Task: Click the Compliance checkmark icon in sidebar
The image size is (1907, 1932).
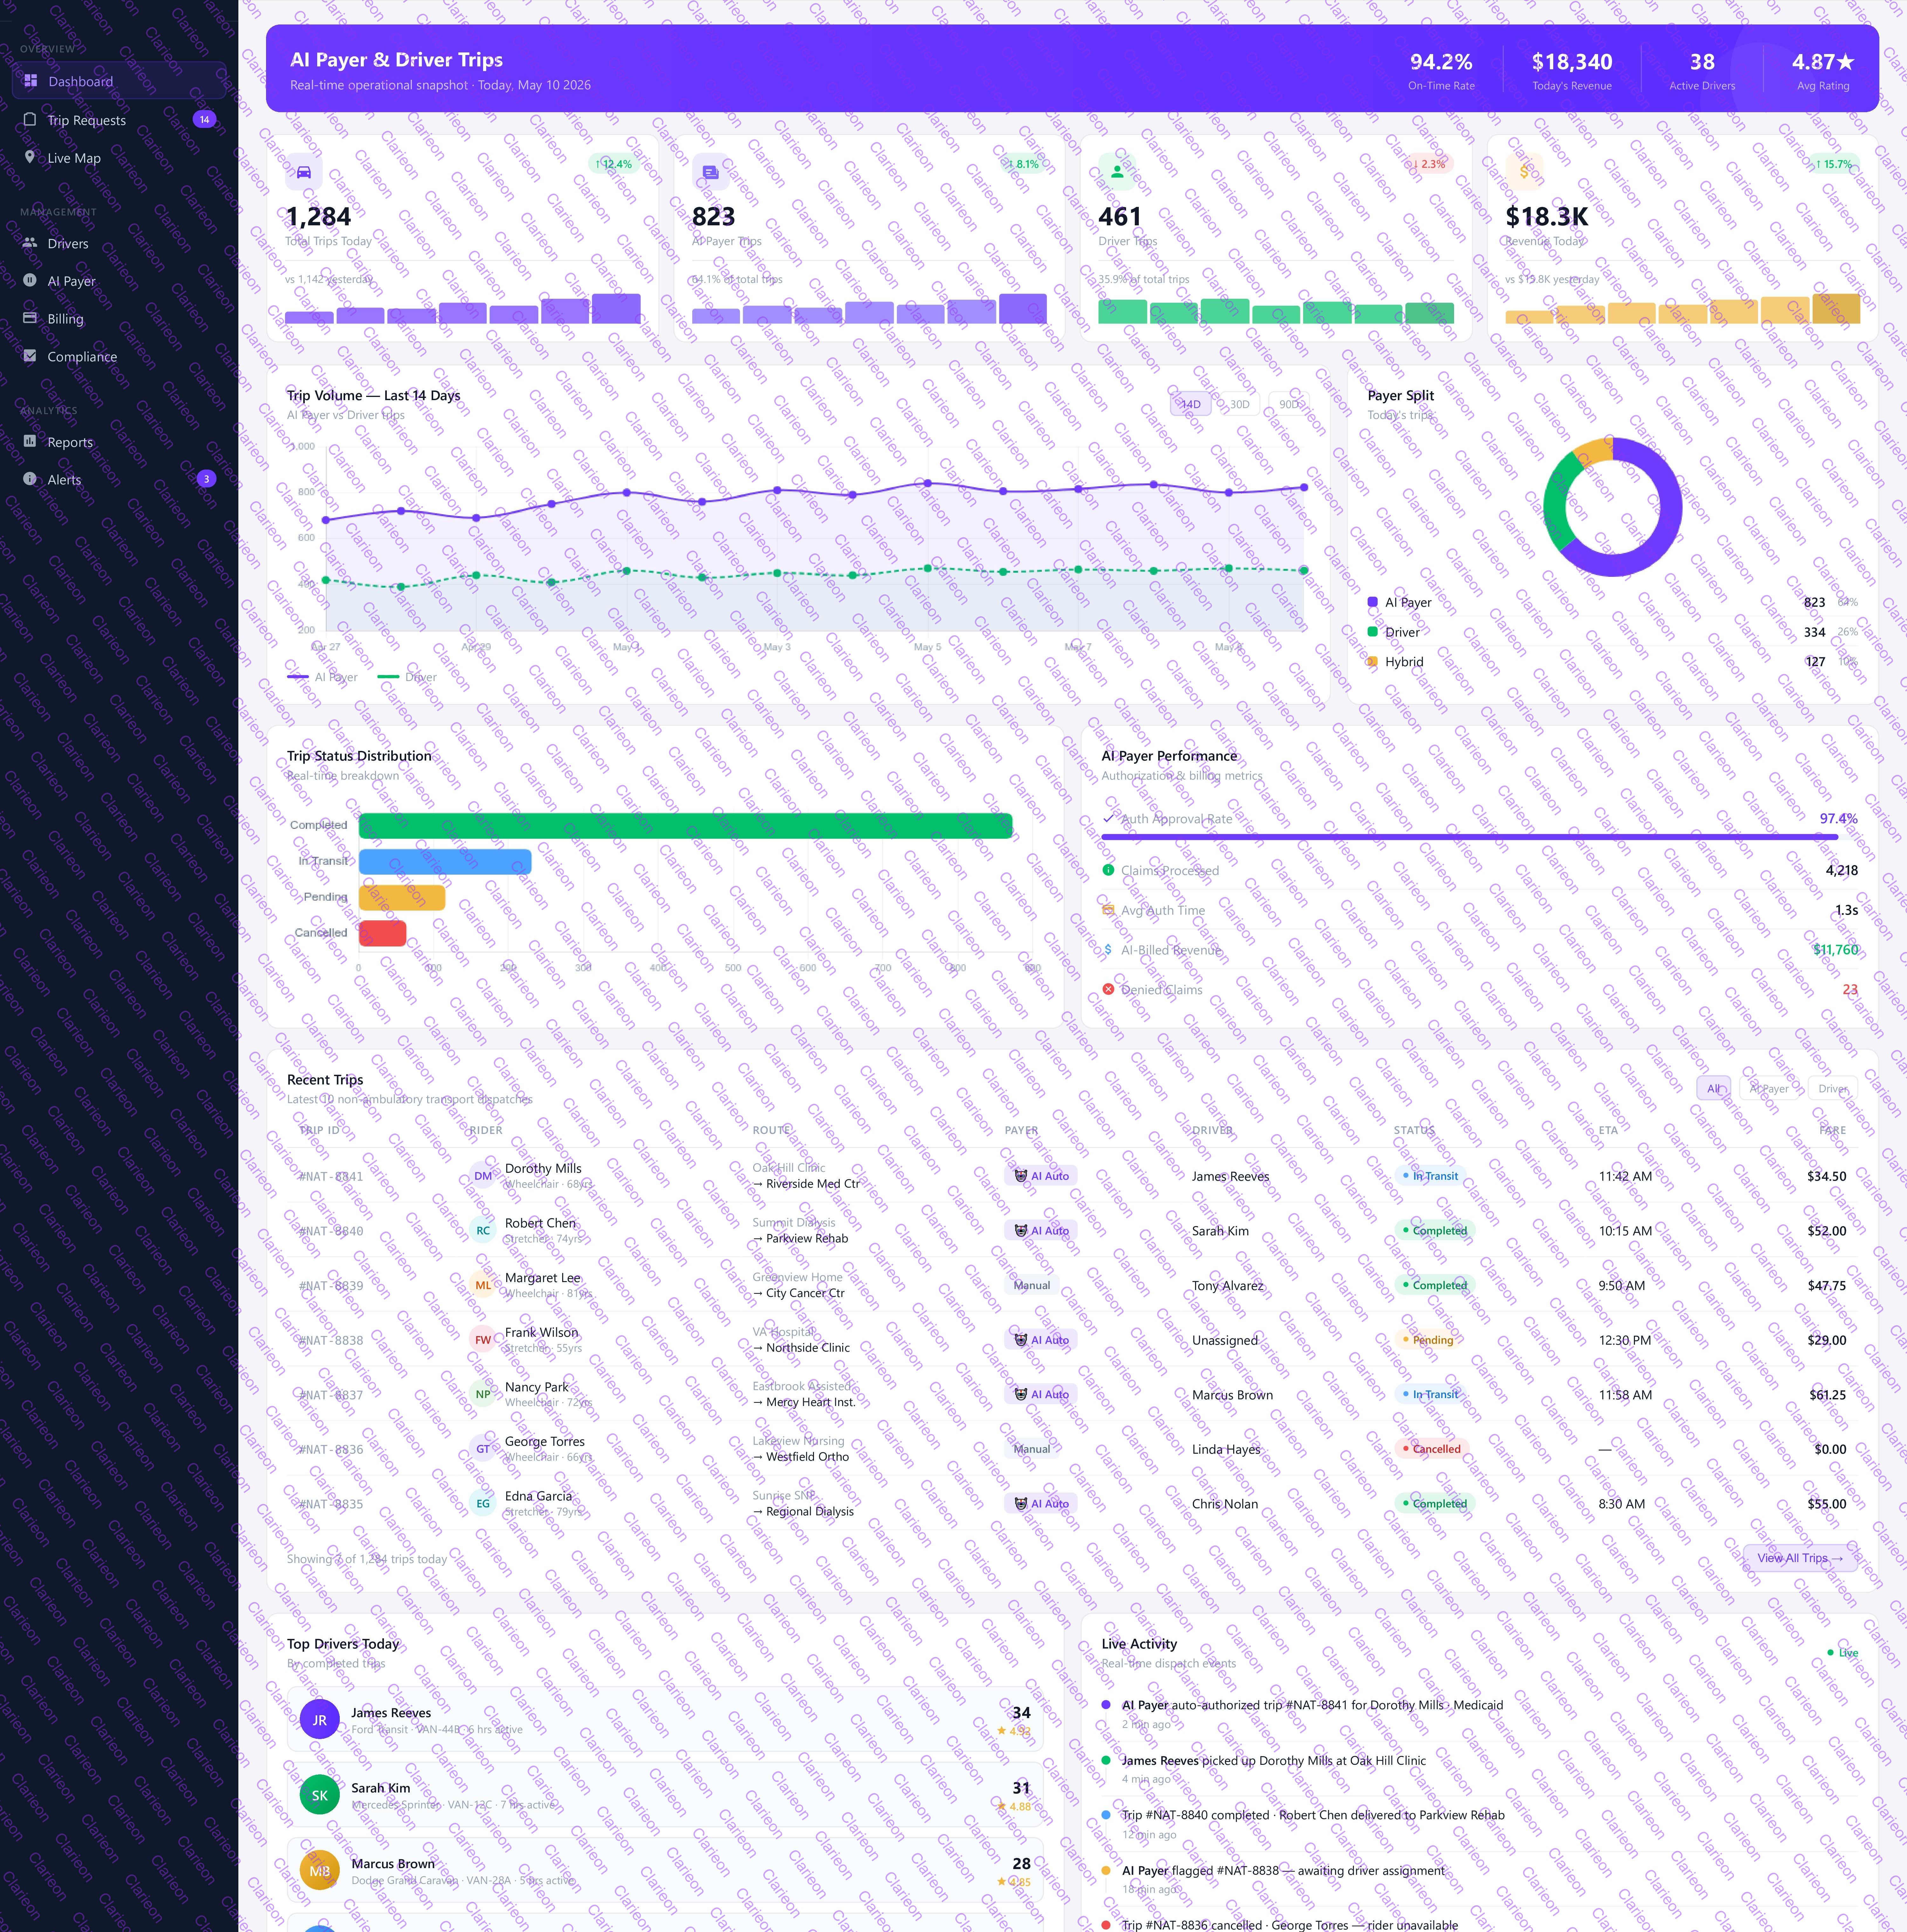Action: pyautogui.click(x=30, y=356)
